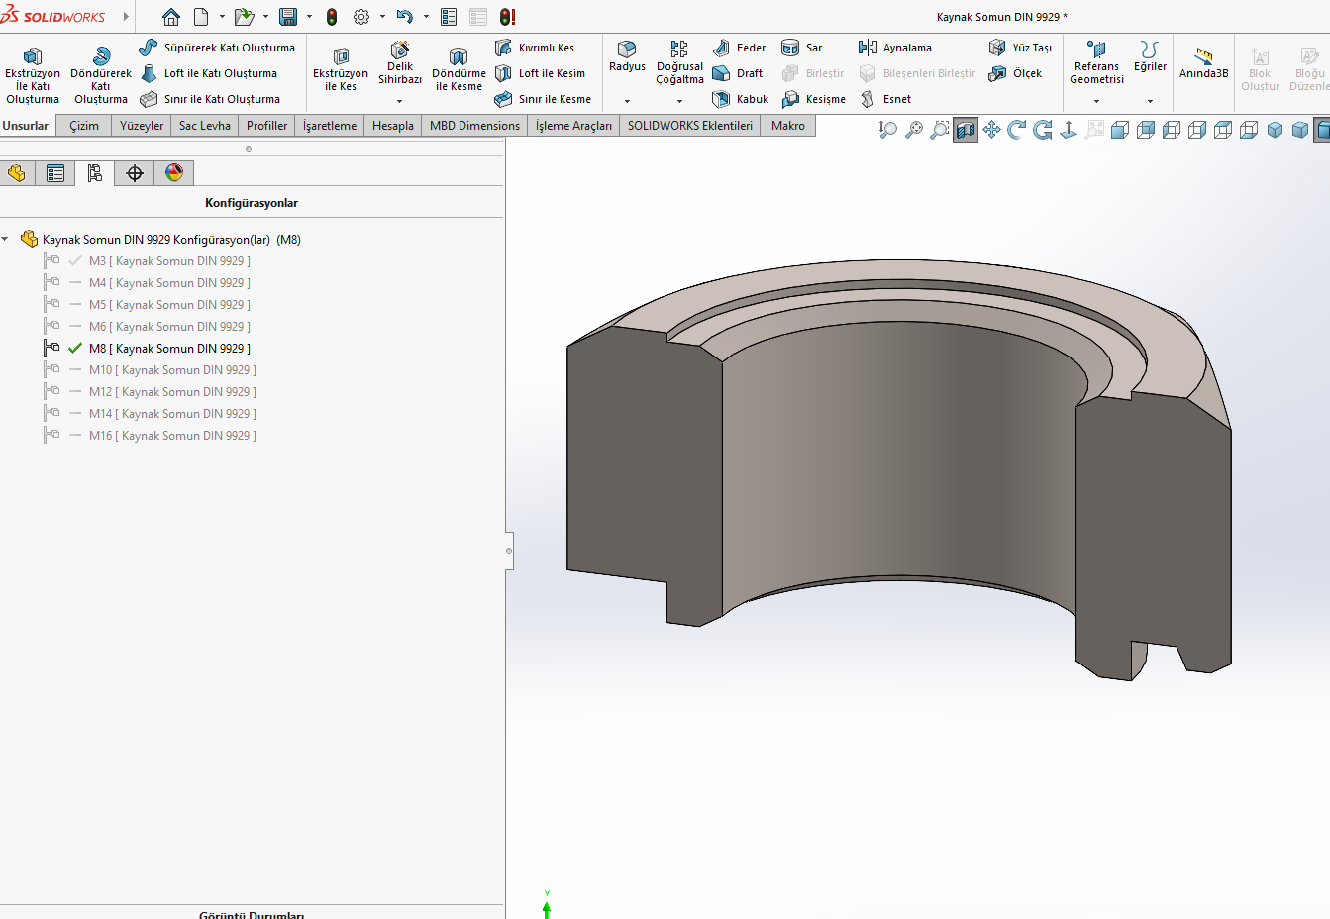This screenshot has width=1330, height=919.
Task: Select the M3 configuration entry
Action: (x=168, y=261)
